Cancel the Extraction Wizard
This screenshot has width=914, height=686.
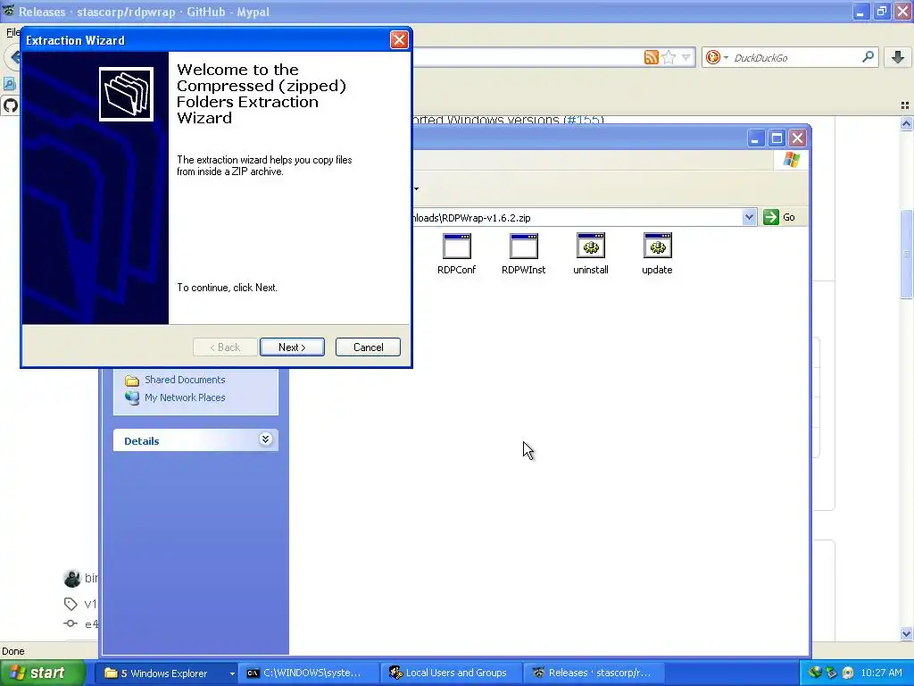(x=368, y=347)
